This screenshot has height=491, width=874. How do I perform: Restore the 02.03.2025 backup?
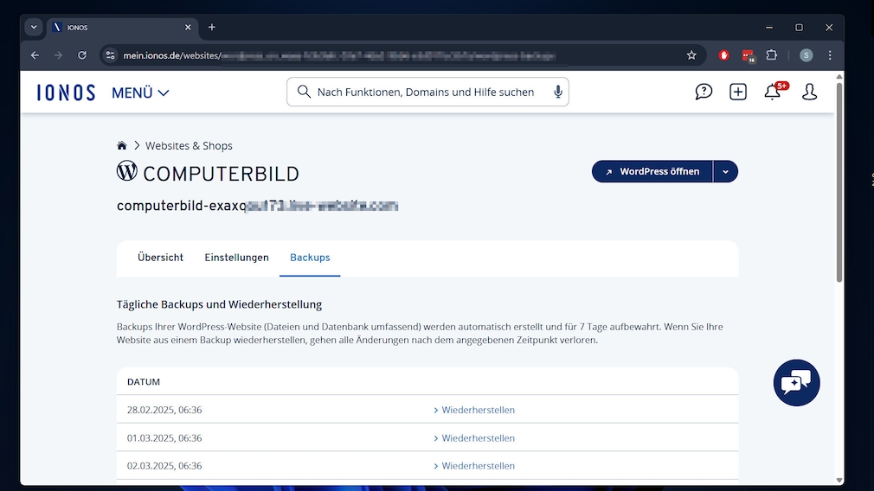[x=477, y=466]
